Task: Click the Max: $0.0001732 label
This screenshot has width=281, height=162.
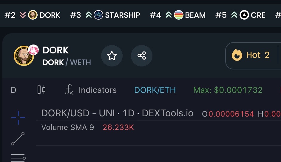Action: (x=228, y=90)
